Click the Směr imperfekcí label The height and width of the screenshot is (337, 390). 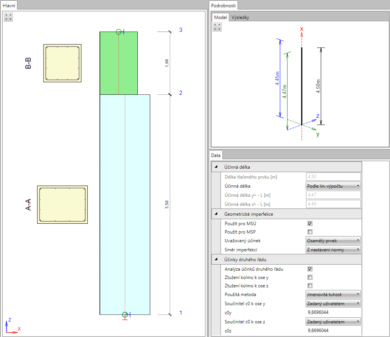click(x=241, y=250)
